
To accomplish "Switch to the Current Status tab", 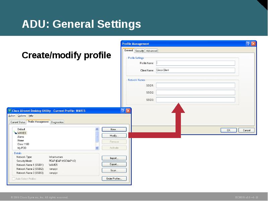I will click(17, 122).
